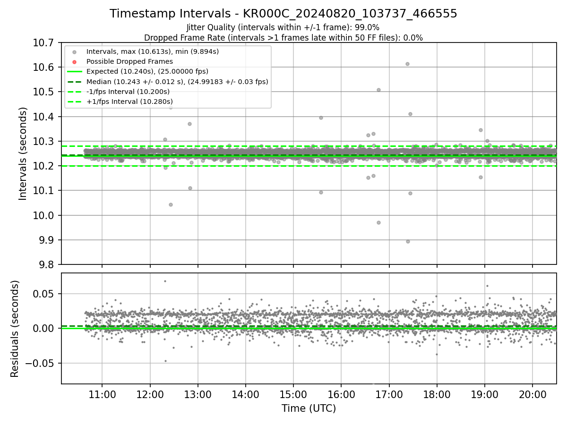Click legend entry 'Possible Dropped Frames'
Viewport: 567px width, 425px height.
point(129,61)
